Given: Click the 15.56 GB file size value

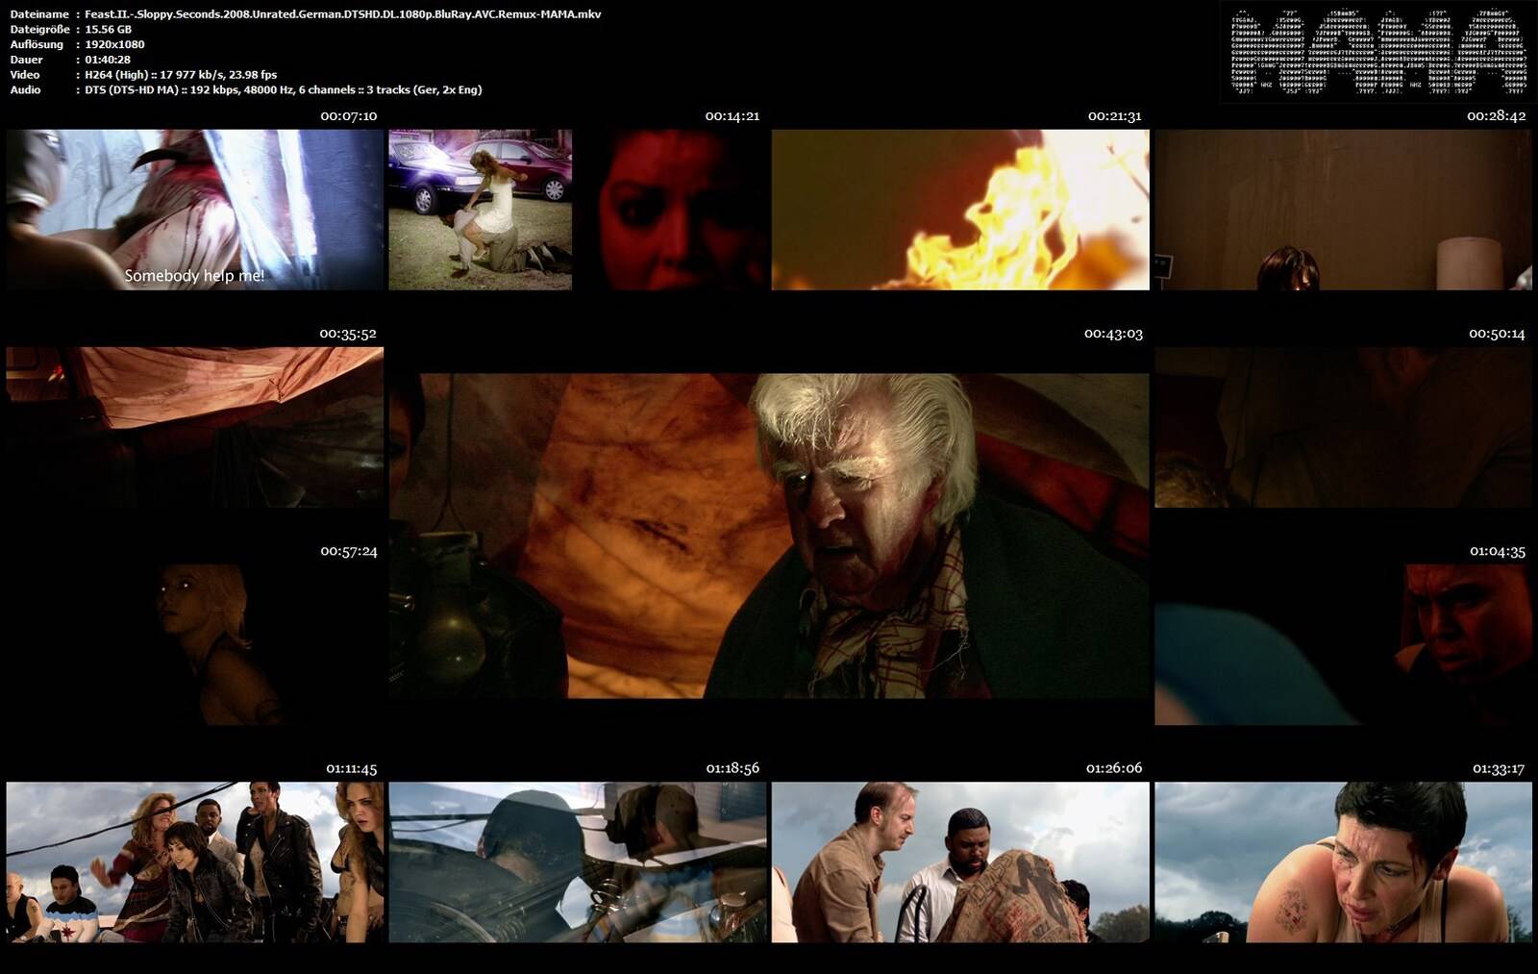Looking at the screenshot, I should coord(108,30).
